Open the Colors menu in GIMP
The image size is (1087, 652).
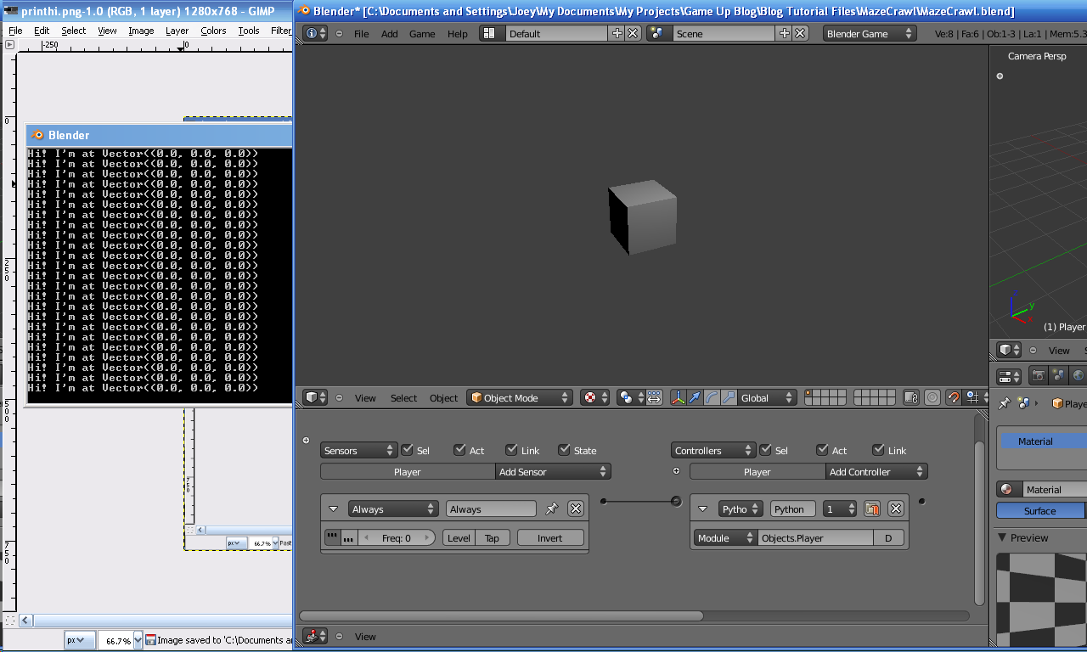coord(213,31)
